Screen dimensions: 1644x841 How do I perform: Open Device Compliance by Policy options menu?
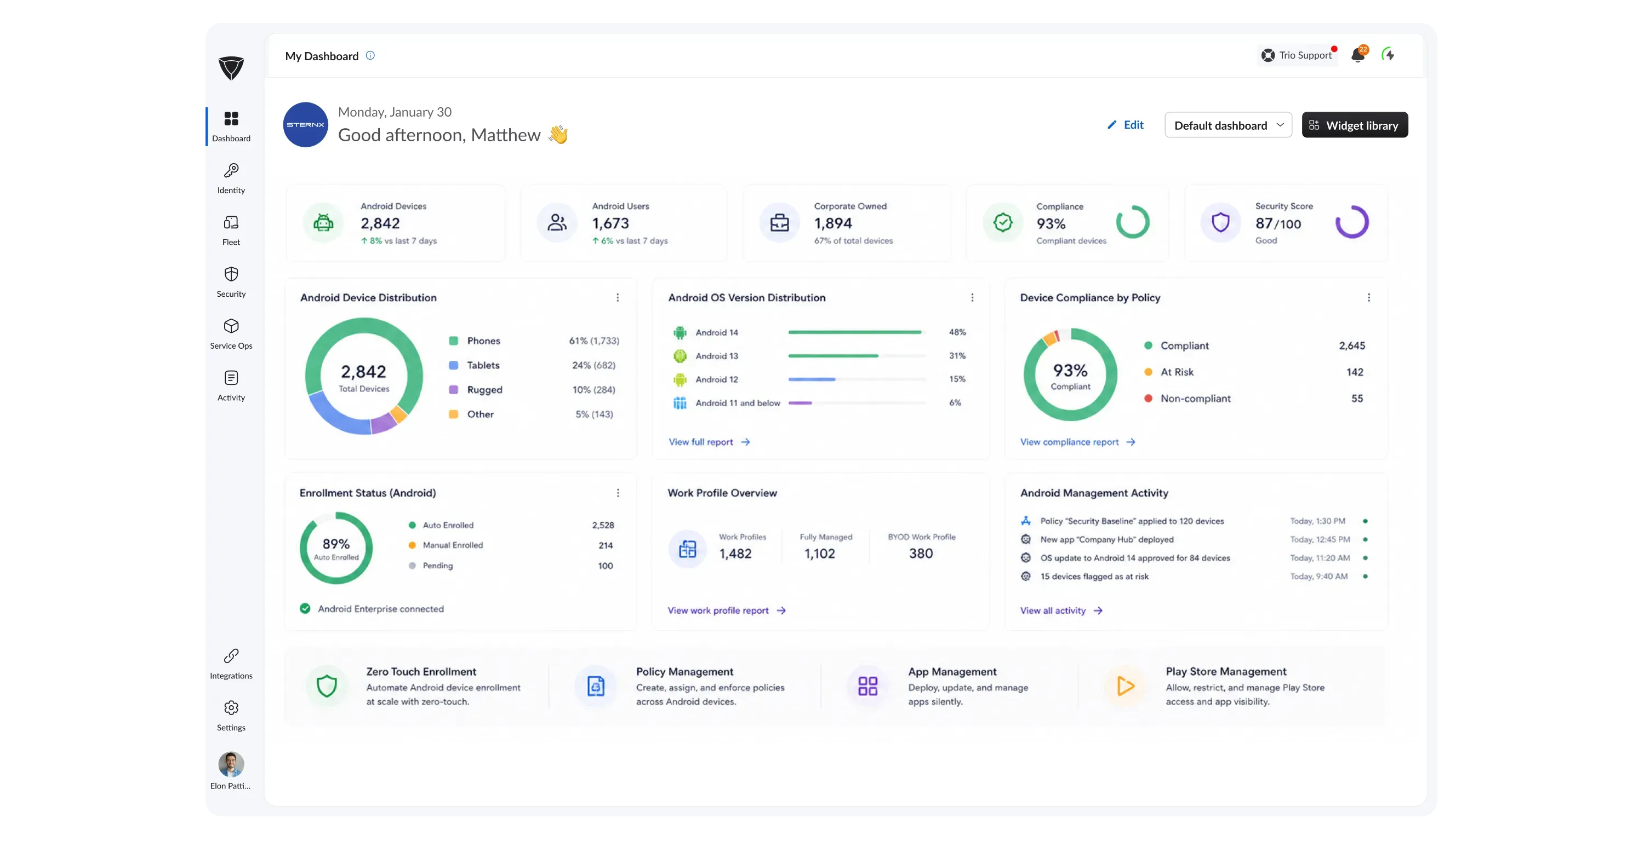[x=1368, y=298]
